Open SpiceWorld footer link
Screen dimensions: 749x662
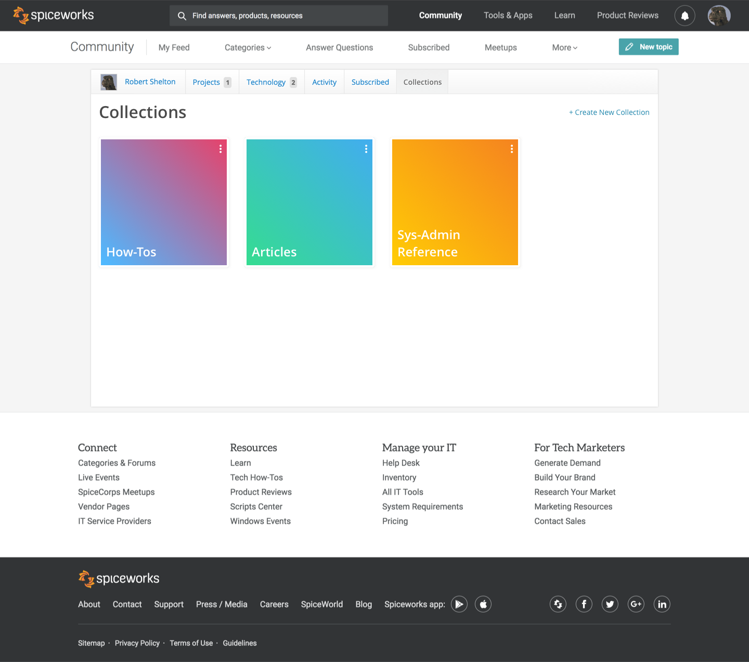click(x=322, y=604)
